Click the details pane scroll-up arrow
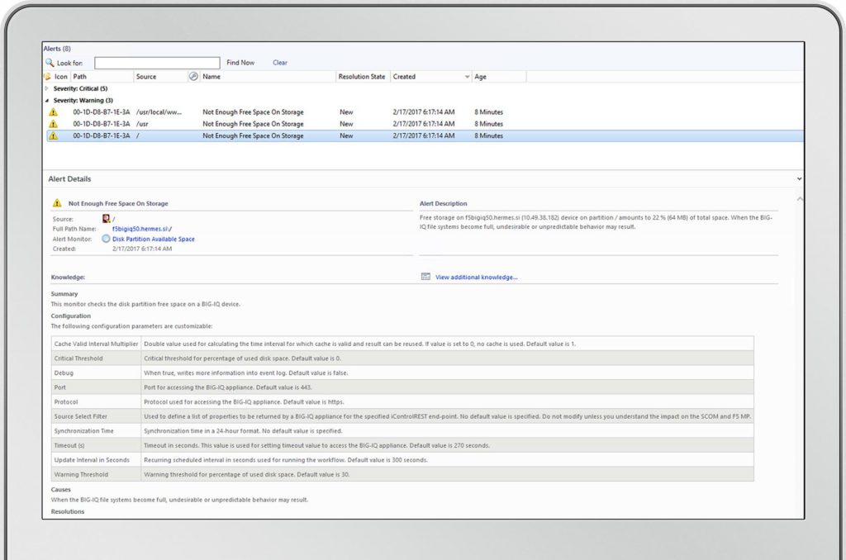Screen dimensions: 846x560 [x=800, y=199]
